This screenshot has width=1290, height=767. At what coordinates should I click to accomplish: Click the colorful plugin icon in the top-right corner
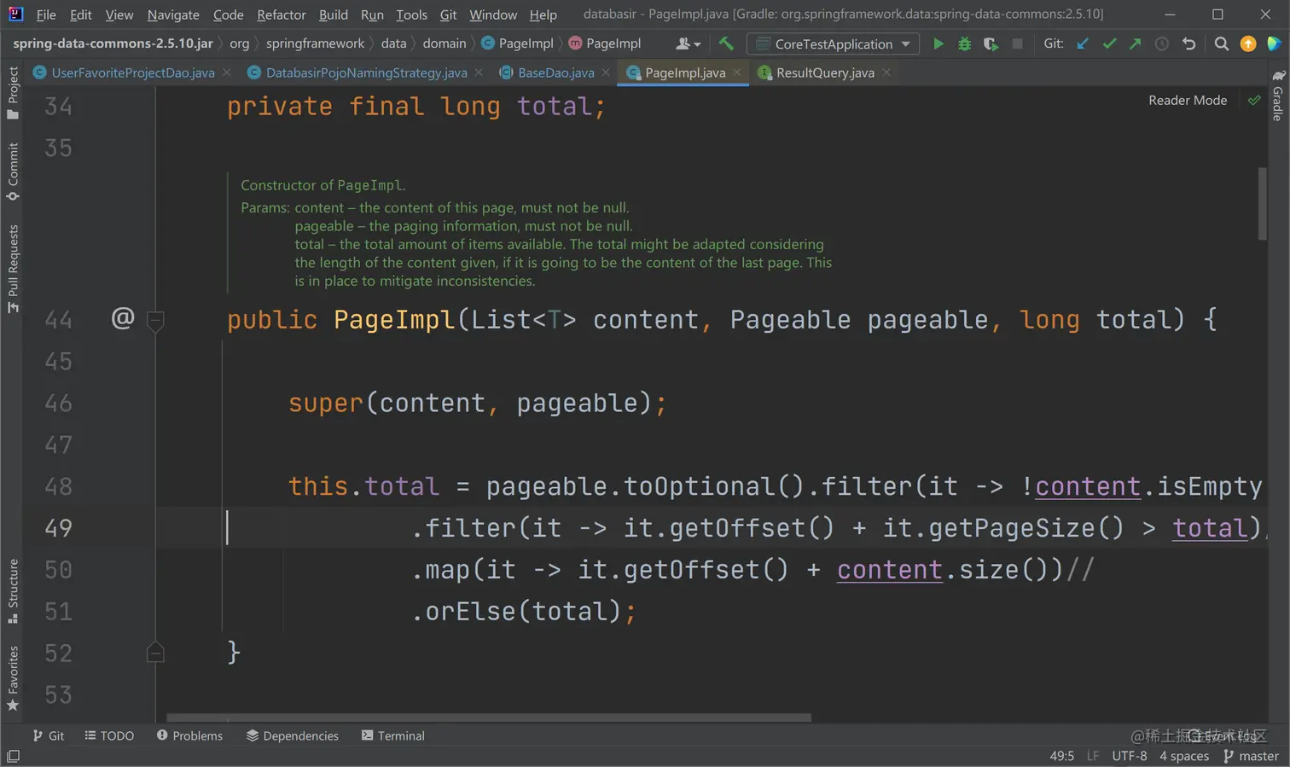point(1274,44)
